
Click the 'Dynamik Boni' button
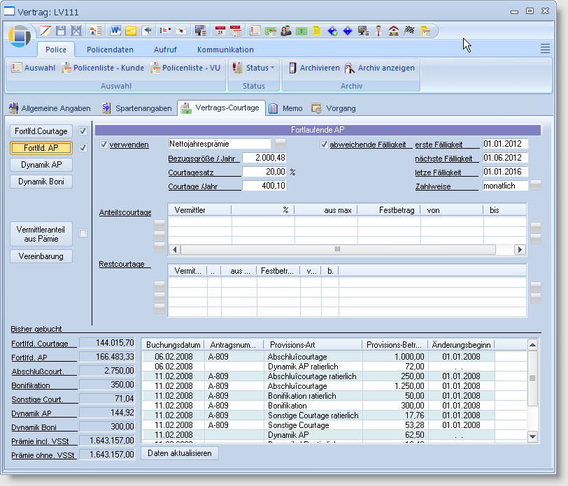click(x=41, y=182)
